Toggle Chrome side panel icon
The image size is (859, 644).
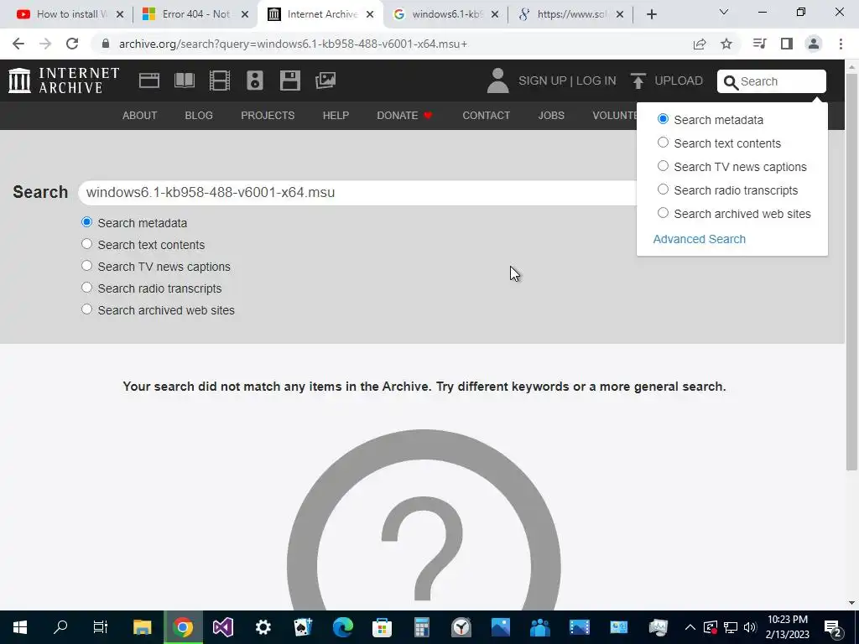pyautogui.click(x=787, y=44)
